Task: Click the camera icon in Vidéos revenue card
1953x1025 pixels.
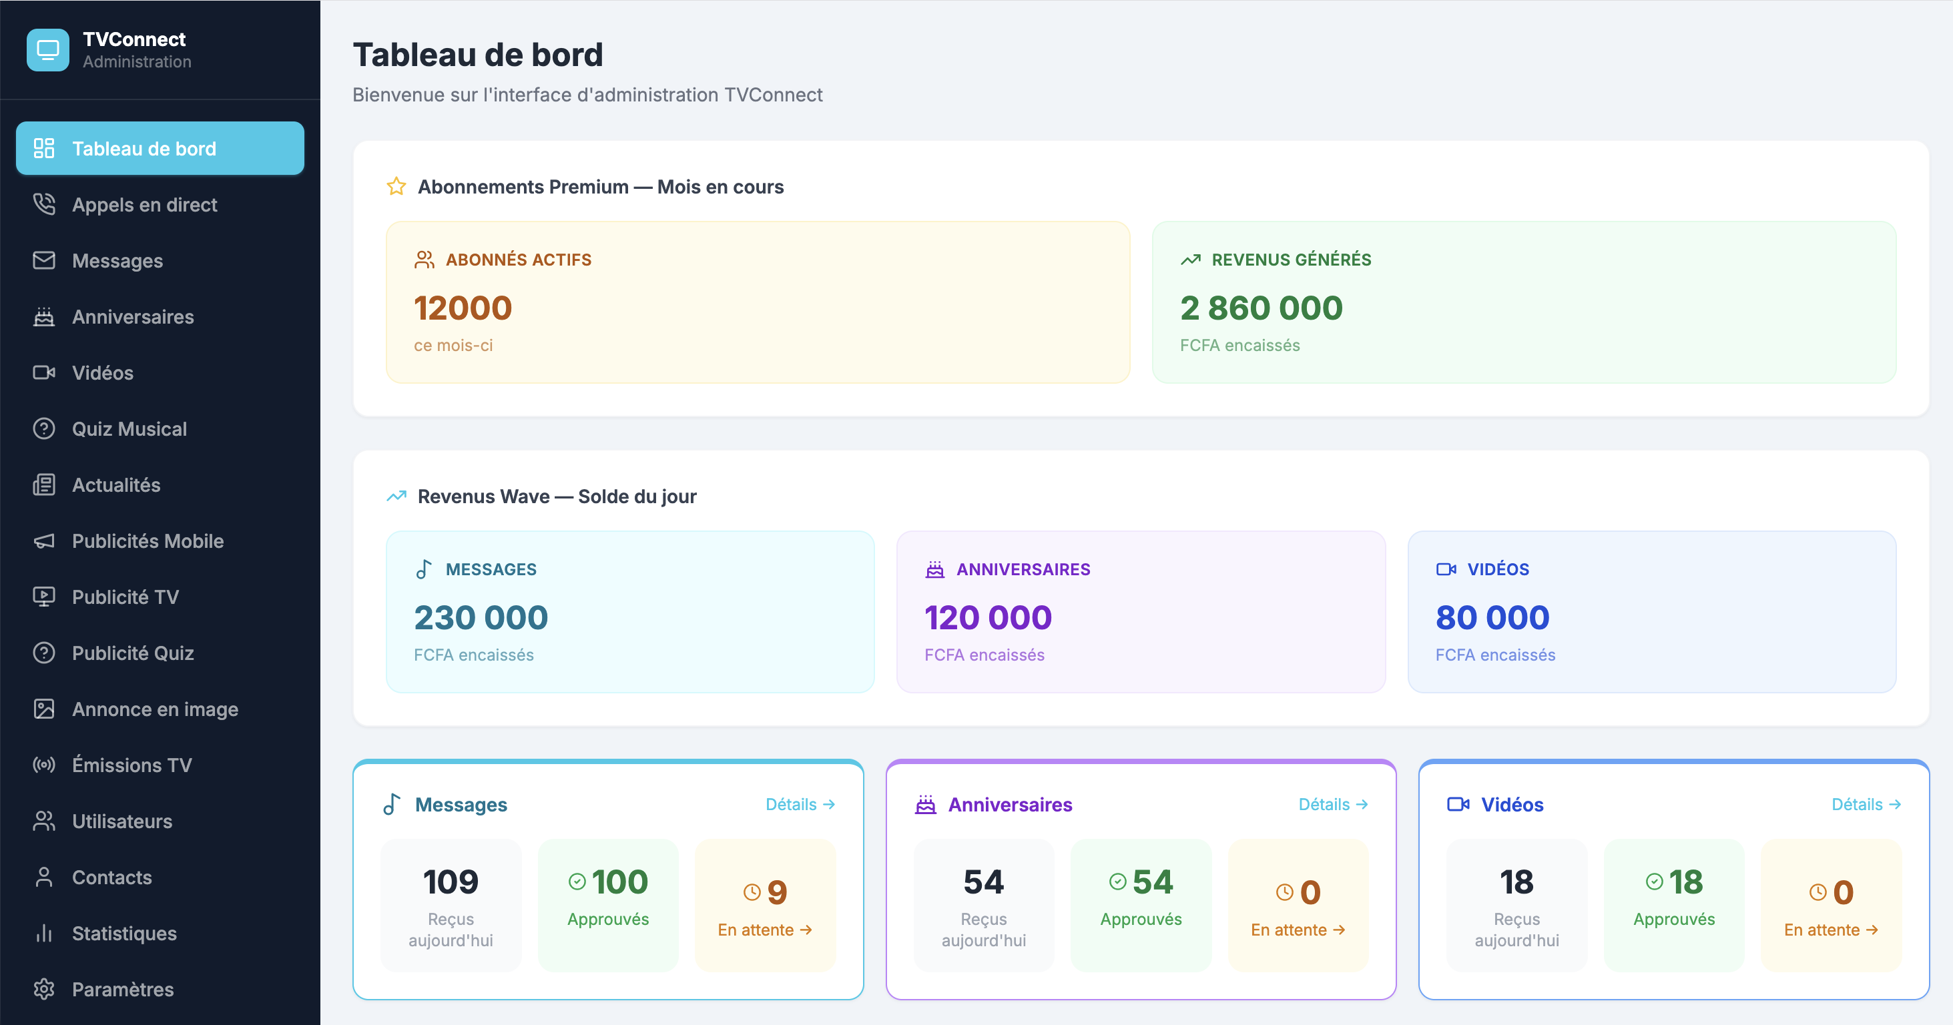Action: (1446, 569)
